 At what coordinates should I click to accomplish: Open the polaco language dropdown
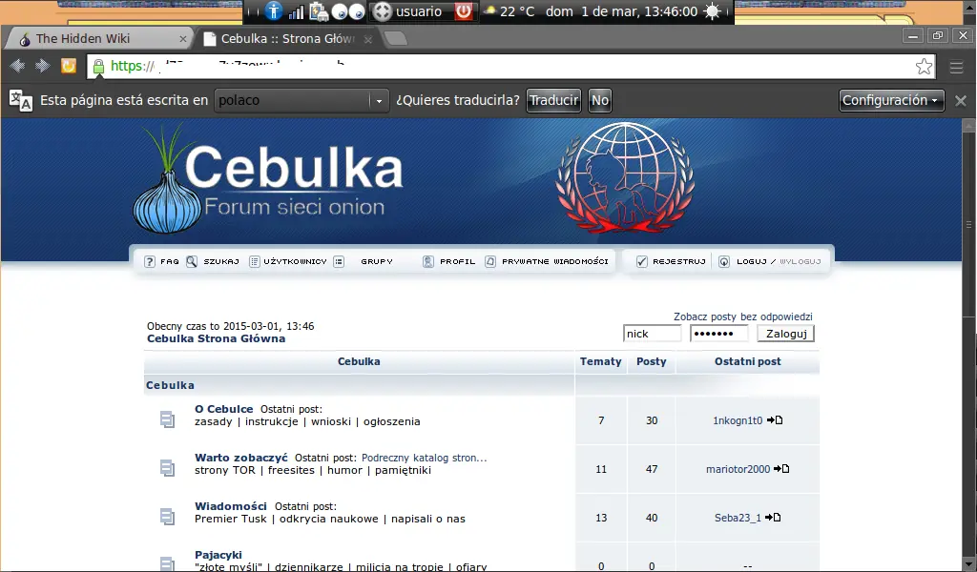click(301, 100)
